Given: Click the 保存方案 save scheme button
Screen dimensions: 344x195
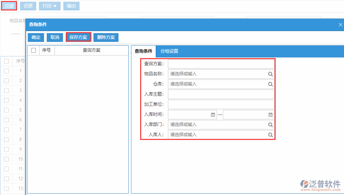Looking at the screenshot, I should [x=78, y=37].
